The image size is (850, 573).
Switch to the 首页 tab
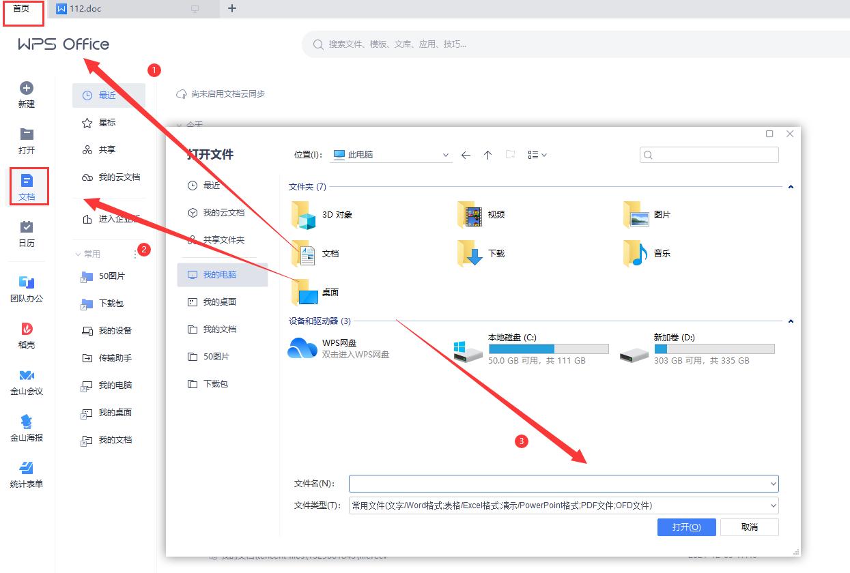(x=23, y=9)
